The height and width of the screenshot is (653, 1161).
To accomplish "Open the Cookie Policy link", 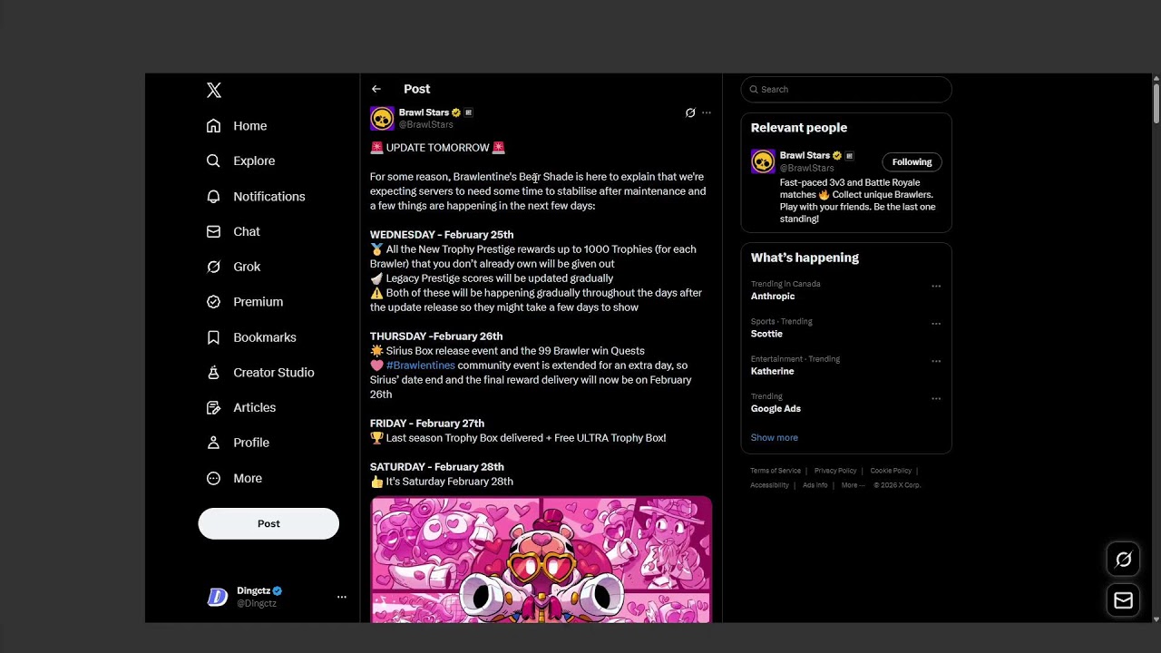I will point(891,471).
